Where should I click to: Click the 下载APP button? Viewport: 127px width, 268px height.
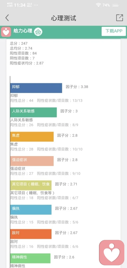point(114,31)
